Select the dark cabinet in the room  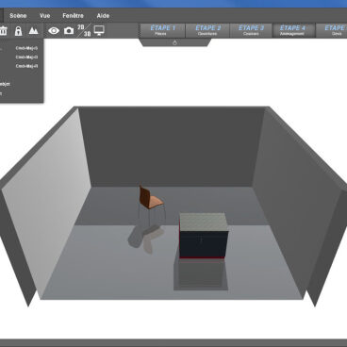(x=204, y=236)
